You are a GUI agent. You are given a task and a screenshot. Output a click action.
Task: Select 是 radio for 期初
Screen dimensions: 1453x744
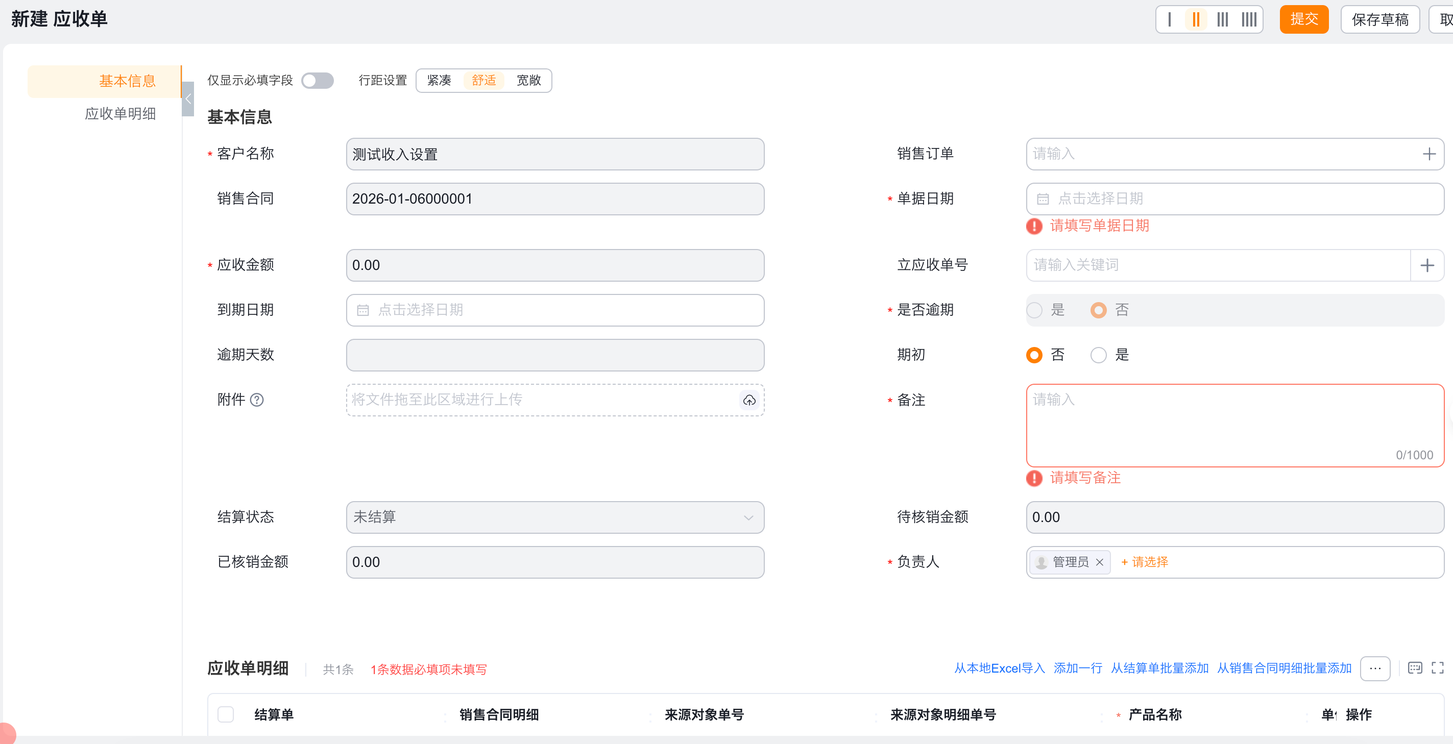pos(1098,355)
